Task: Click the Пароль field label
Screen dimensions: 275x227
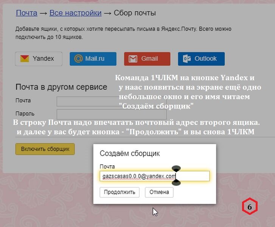Action: tap(25, 114)
